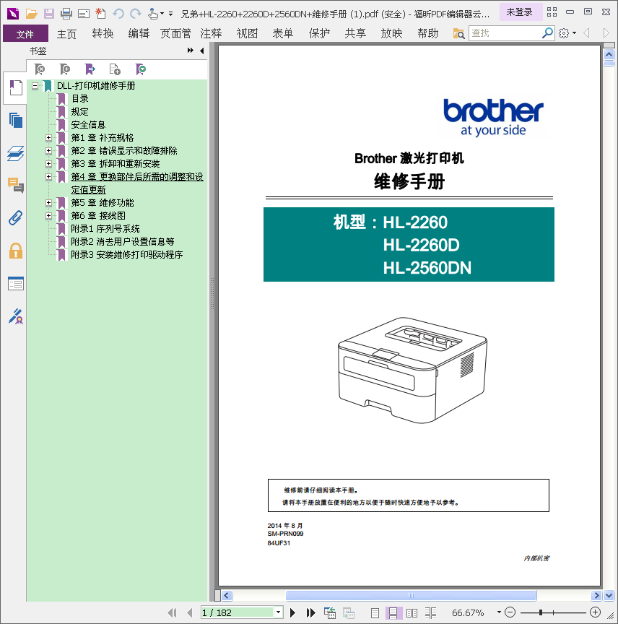This screenshot has width=618, height=624.
Task: Click the add new bookmark icon
Action: [65, 69]
